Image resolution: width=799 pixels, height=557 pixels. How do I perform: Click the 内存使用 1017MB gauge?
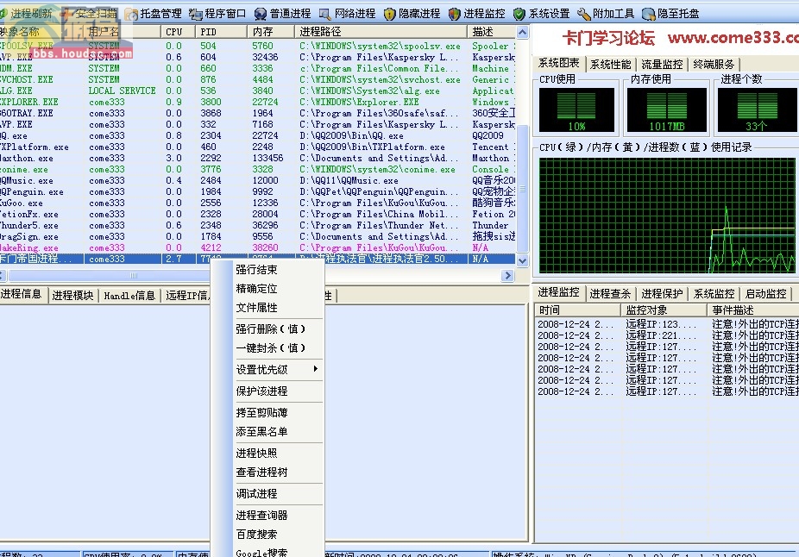coord(666,110)
